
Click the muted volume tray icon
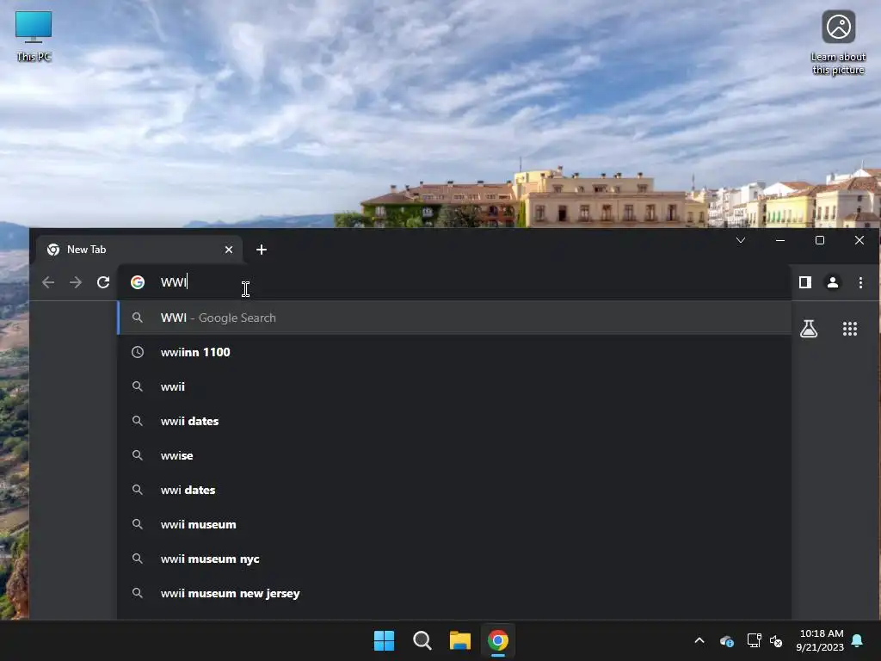(776, 640)
